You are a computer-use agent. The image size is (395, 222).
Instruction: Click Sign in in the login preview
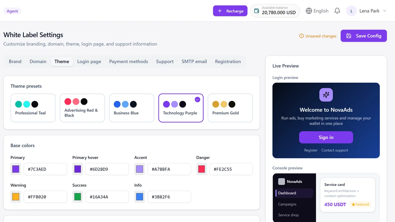point(326,137)
